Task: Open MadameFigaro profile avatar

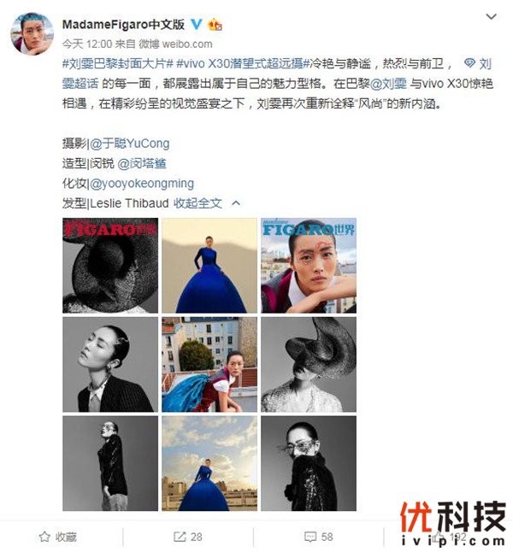Action: (x=32, y=34)
